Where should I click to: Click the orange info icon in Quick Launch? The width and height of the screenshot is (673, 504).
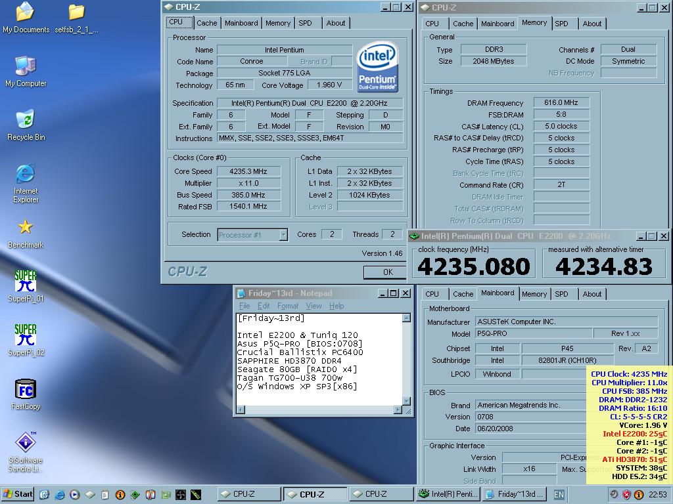120,495
